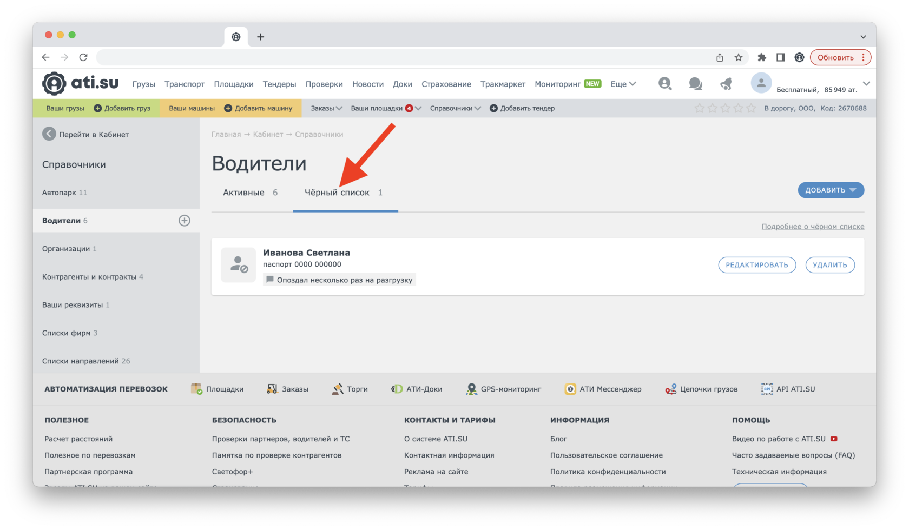Viewport: 909px width, 530px height.
Task: Click the back arrow icon for Перейти в Кабинет
Action: [x=49, y=134]
